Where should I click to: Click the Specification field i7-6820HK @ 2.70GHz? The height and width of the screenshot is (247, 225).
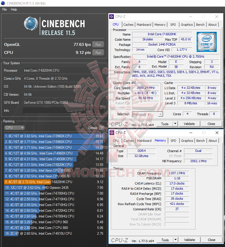[175, 56]
